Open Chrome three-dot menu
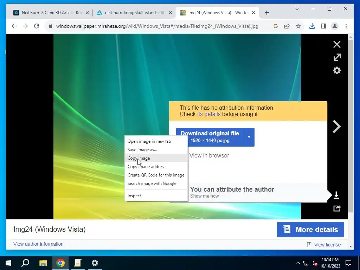 click(x=346, y=26)
